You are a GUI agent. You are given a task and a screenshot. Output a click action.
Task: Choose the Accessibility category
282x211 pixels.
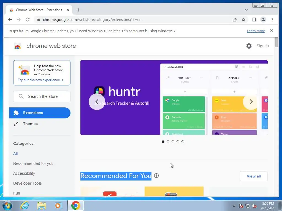click(24, 173)
